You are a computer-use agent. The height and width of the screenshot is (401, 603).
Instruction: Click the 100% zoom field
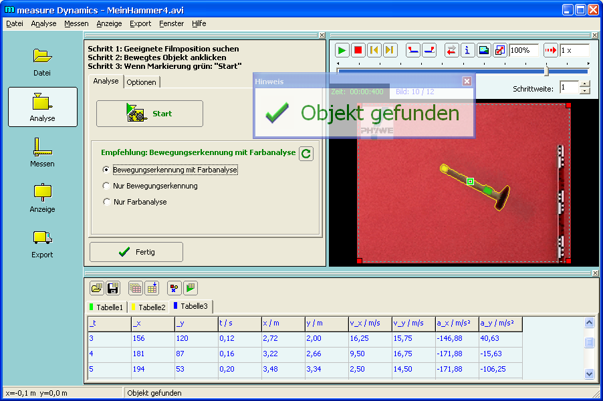(523, 50)
